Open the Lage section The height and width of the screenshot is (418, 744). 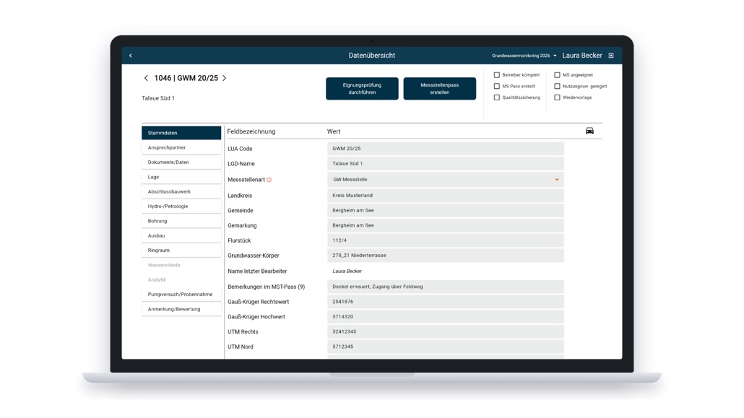pos(181,177)
